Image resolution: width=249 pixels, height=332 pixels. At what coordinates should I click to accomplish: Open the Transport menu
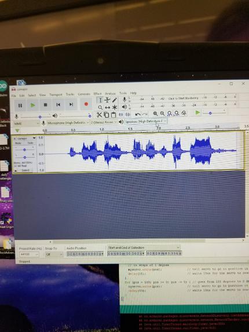click(56, 94)
